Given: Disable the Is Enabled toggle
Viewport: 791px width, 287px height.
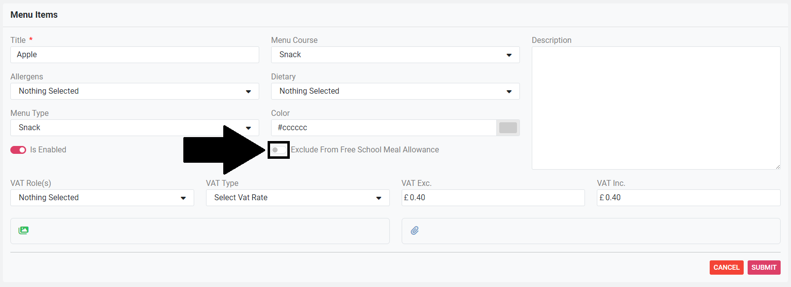Looking at the screenshot, I should pos(18,150).
